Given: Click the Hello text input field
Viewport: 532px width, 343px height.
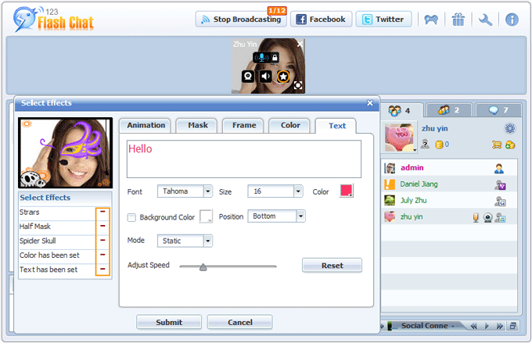Looking at the screenshot, I should (x=244, y=159).
